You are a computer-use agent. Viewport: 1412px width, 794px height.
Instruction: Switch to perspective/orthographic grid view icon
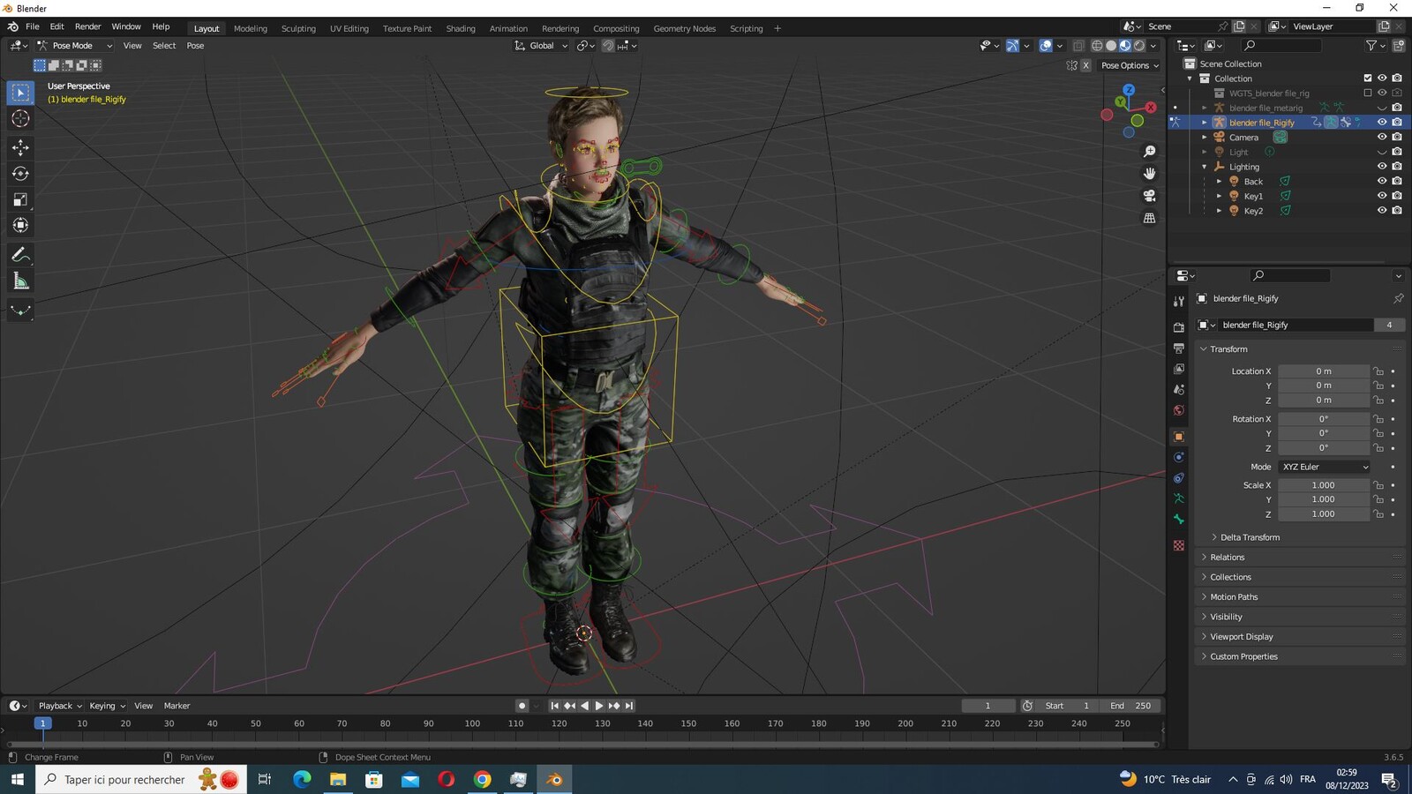pyautogui.click(x=1149, y=218)
